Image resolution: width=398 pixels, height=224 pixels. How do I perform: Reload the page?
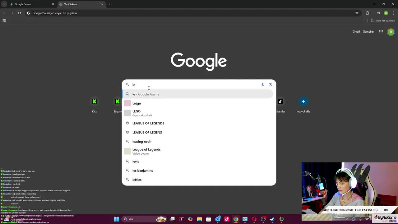pyautogui.click(x=19, y=13)
